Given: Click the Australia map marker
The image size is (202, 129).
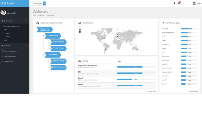Looking at the screenshot, I should coord(137,49).
